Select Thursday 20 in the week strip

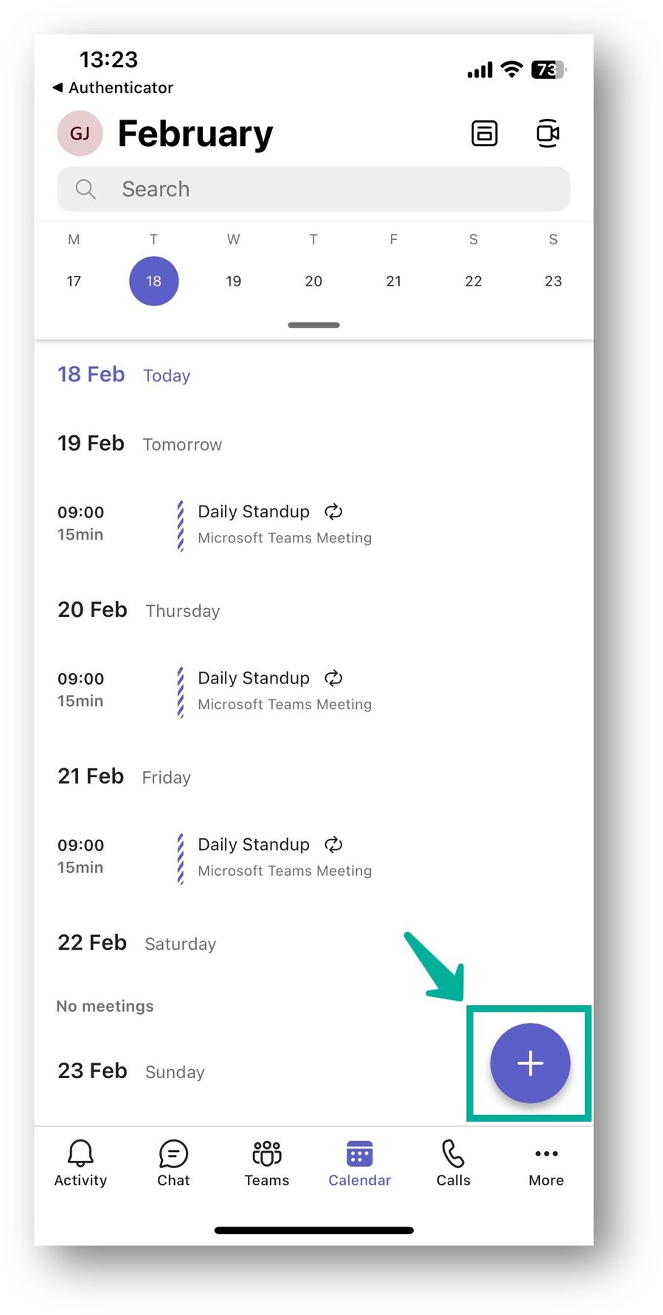[313, 281]
